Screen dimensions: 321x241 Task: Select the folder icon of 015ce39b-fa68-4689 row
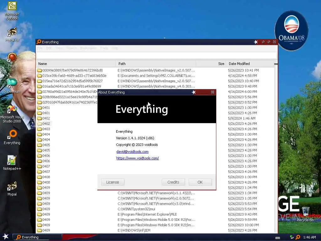point(39,76)
